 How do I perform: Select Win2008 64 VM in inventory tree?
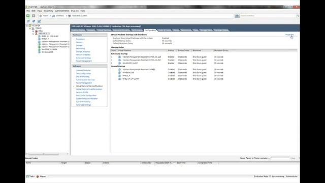coord(49,49)
